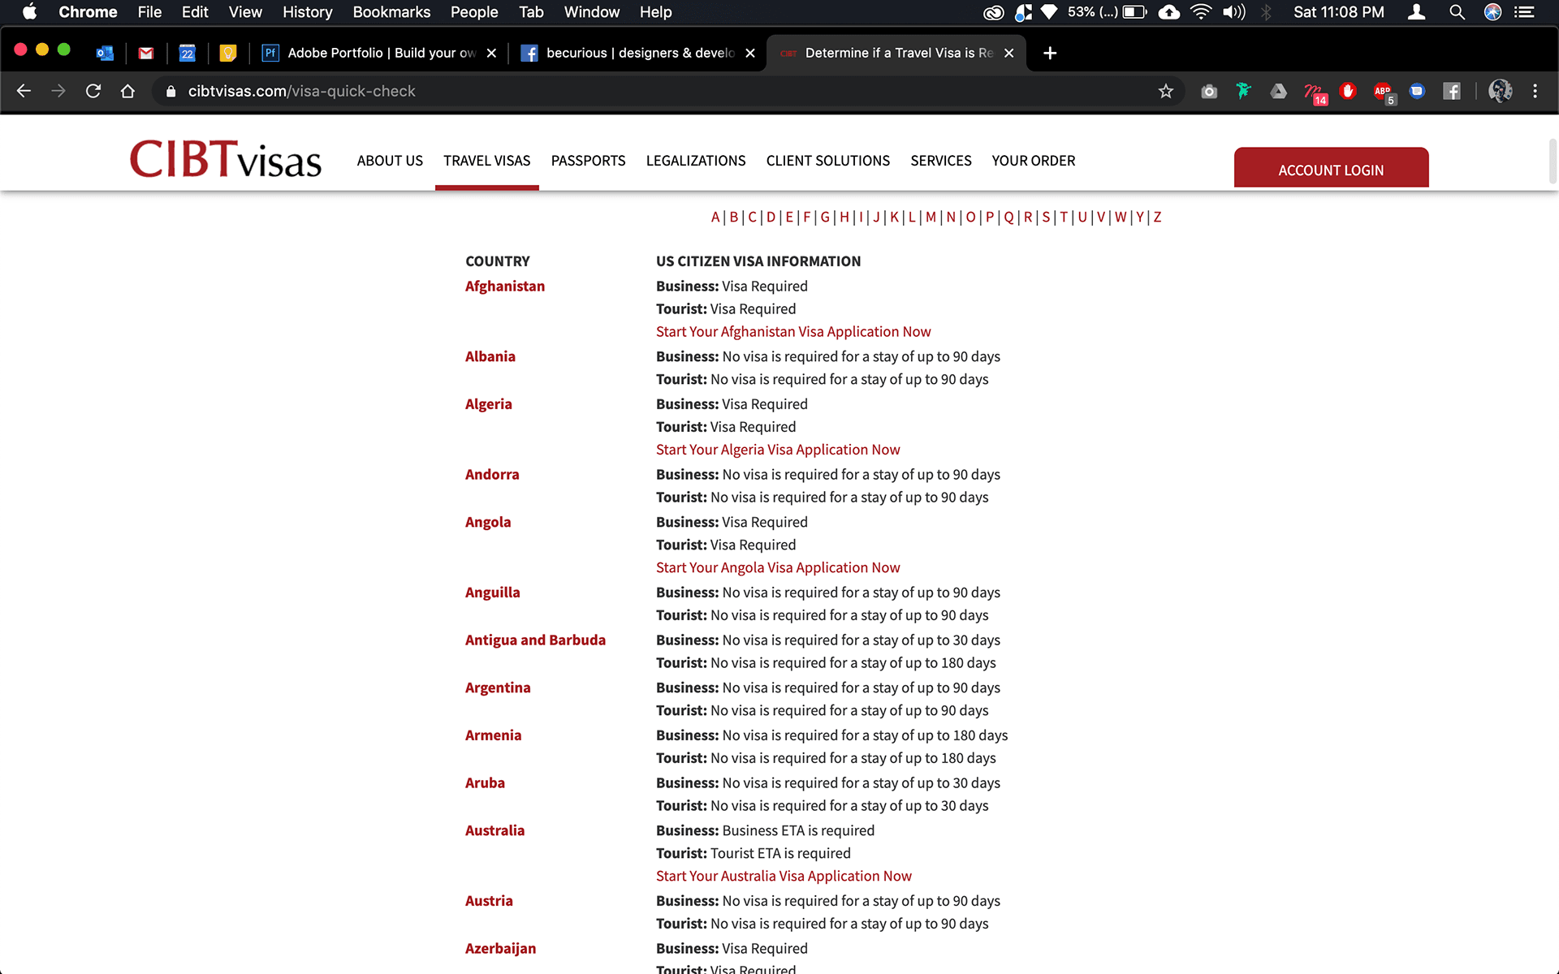Viewport: 1559px width, 974px height.
Task: Close the becurious Facebook tab
Action: coord(750,53)
